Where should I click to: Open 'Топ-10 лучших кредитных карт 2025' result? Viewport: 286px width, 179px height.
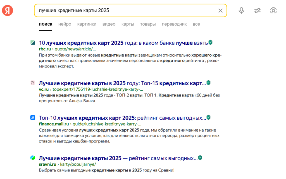tap(122, 118)
